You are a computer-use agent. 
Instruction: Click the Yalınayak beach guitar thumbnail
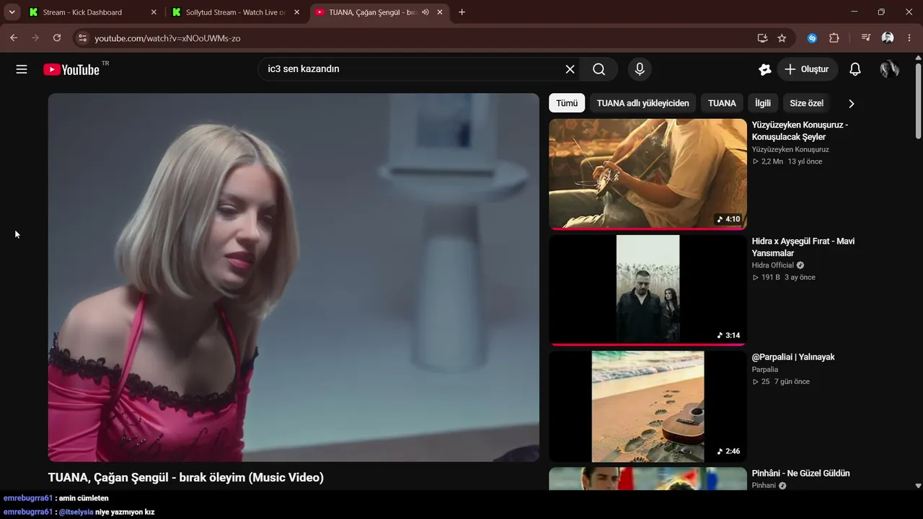[648, 407]
